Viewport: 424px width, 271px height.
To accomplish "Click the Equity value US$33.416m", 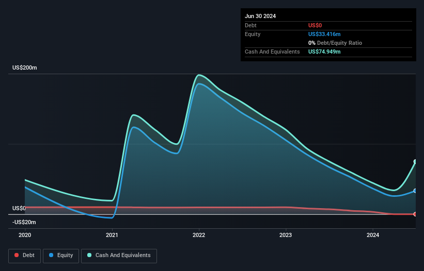I will [x=324, y=34].
